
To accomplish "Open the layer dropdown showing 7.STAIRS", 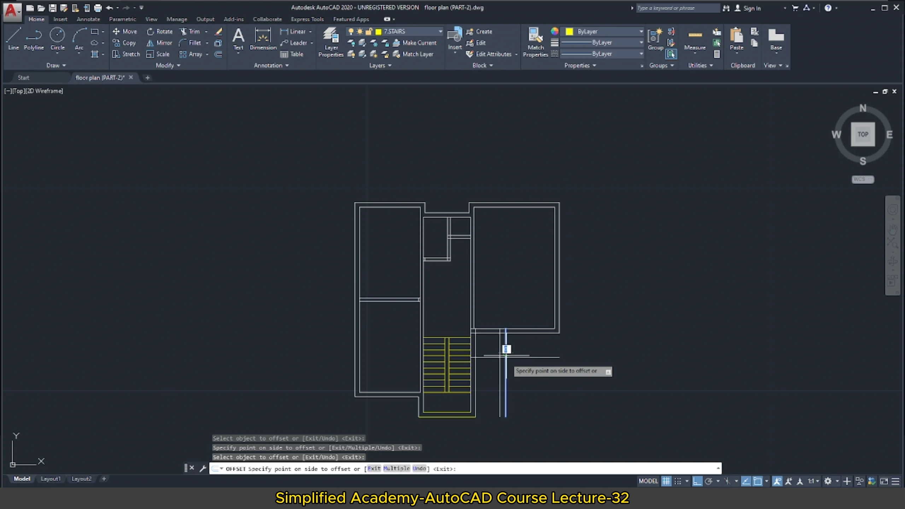I will click(440, 31).
